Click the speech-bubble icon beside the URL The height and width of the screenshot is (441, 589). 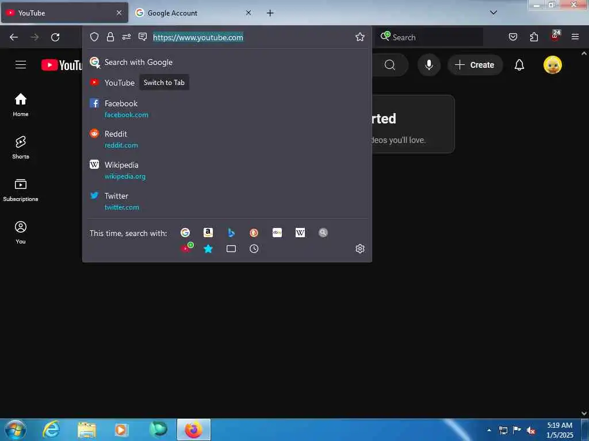coord(143,37)
